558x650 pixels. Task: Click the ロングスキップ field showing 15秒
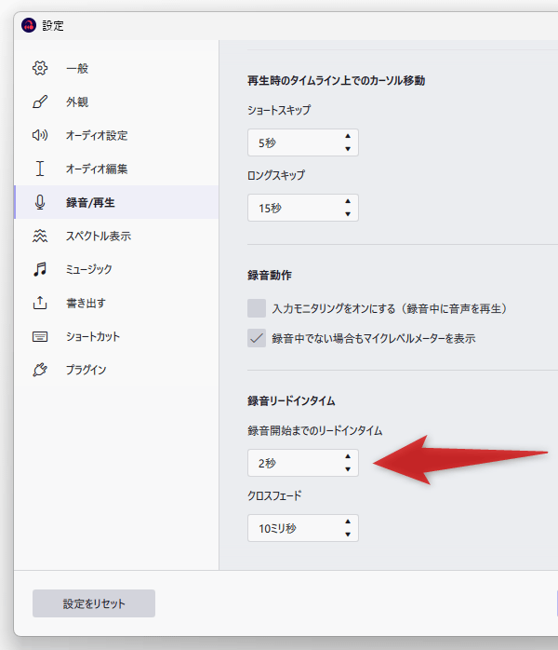303,208
